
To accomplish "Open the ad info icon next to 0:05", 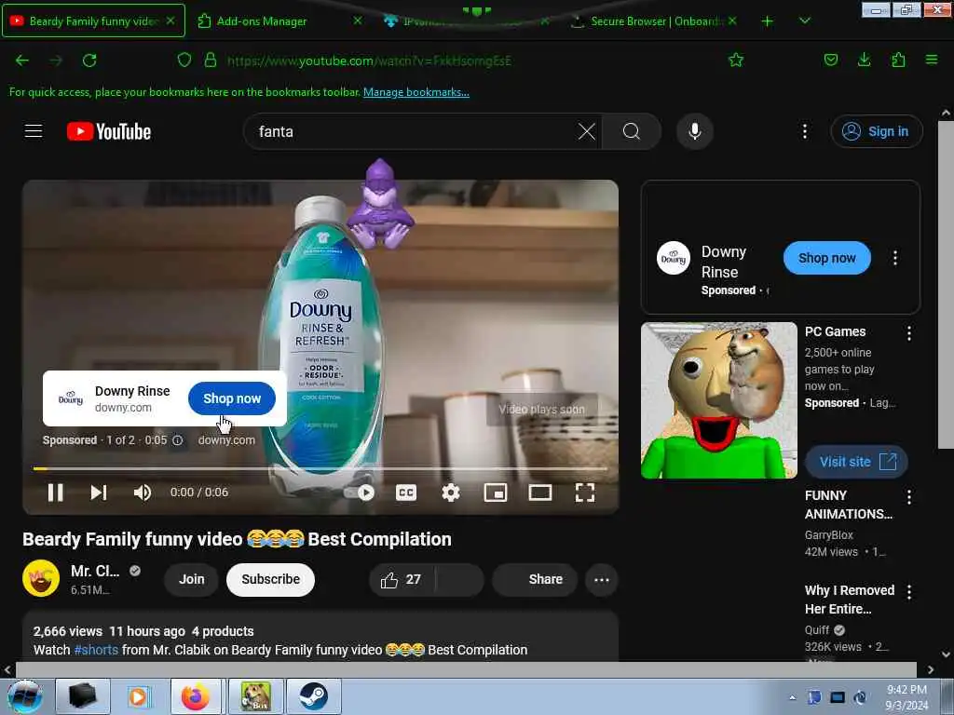I will [x=178, y=440].
